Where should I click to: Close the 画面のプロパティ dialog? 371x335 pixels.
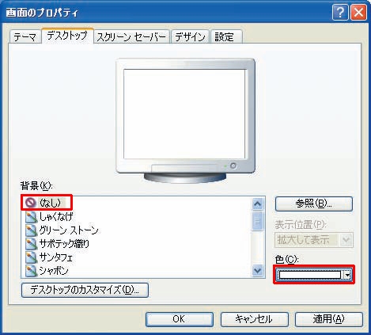click(358, 12)
